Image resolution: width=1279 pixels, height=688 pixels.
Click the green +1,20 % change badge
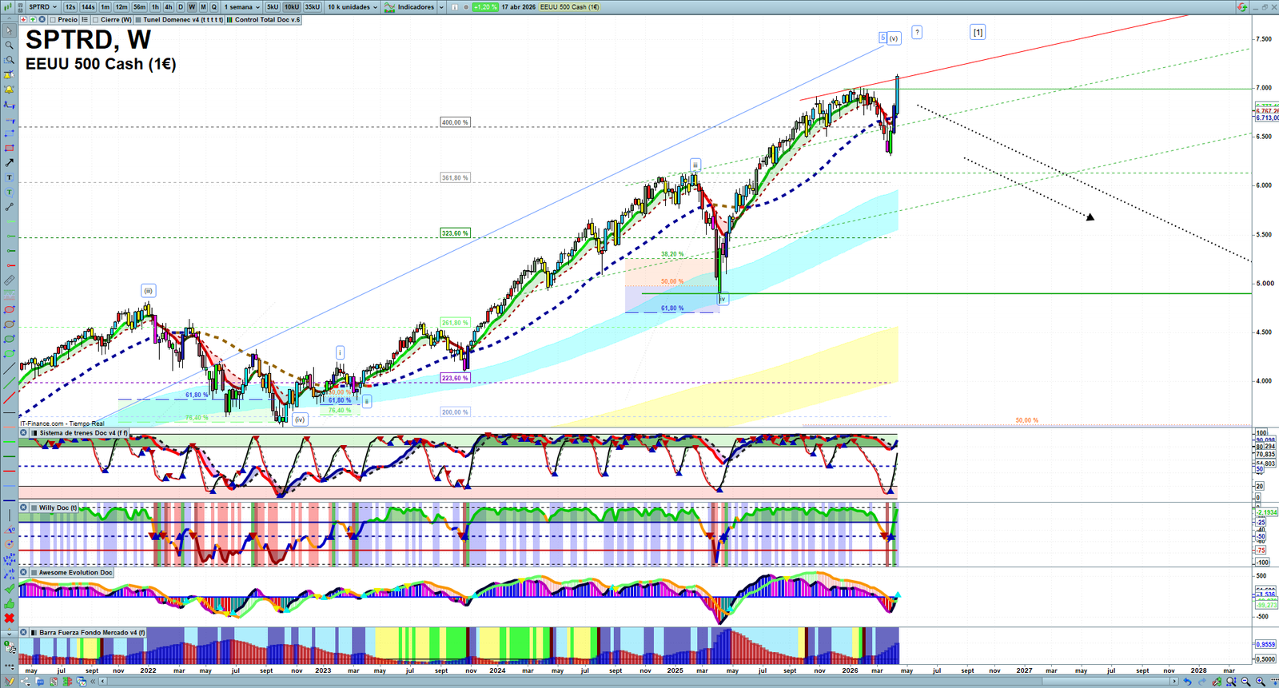(x=485, y=7)
